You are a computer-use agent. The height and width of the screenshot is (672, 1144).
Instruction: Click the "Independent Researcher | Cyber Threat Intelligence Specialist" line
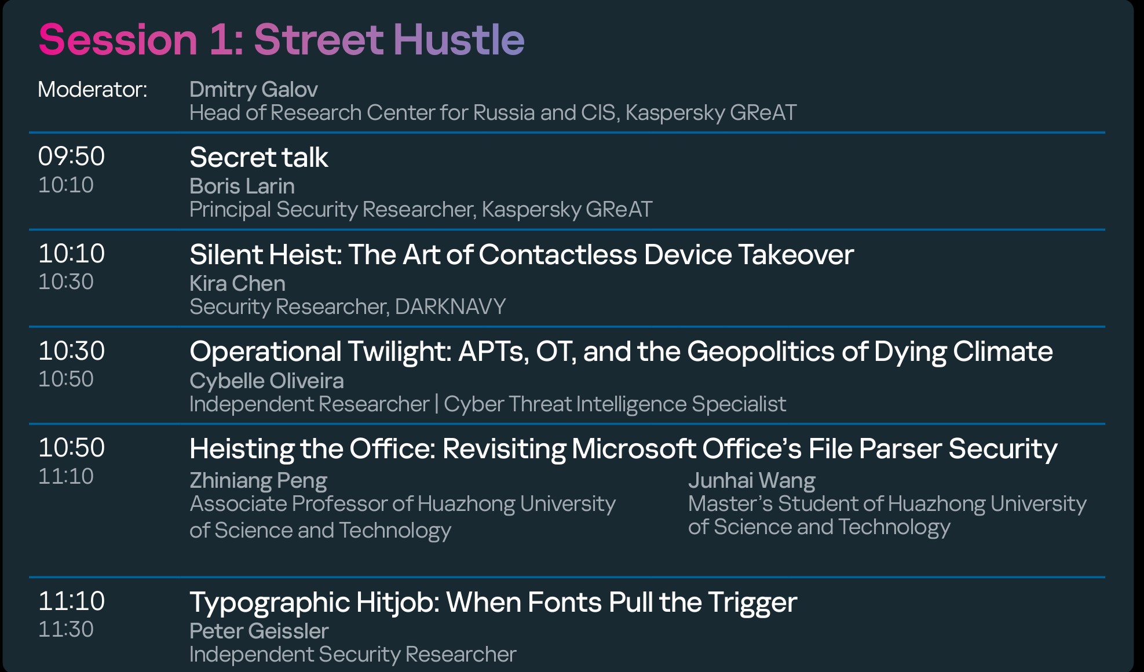pos(487,404)
